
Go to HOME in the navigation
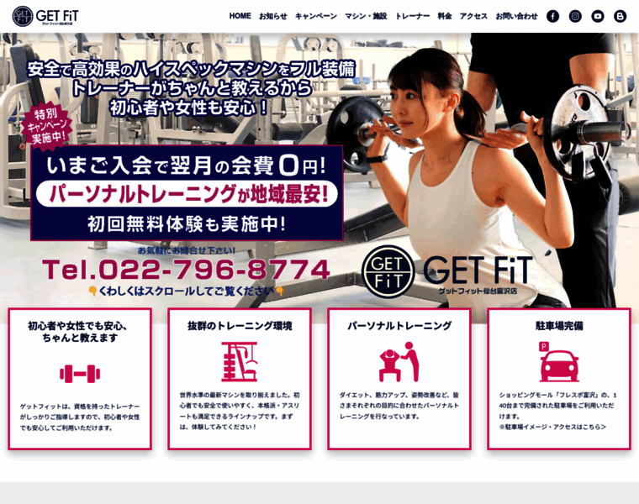click(240, 16)
